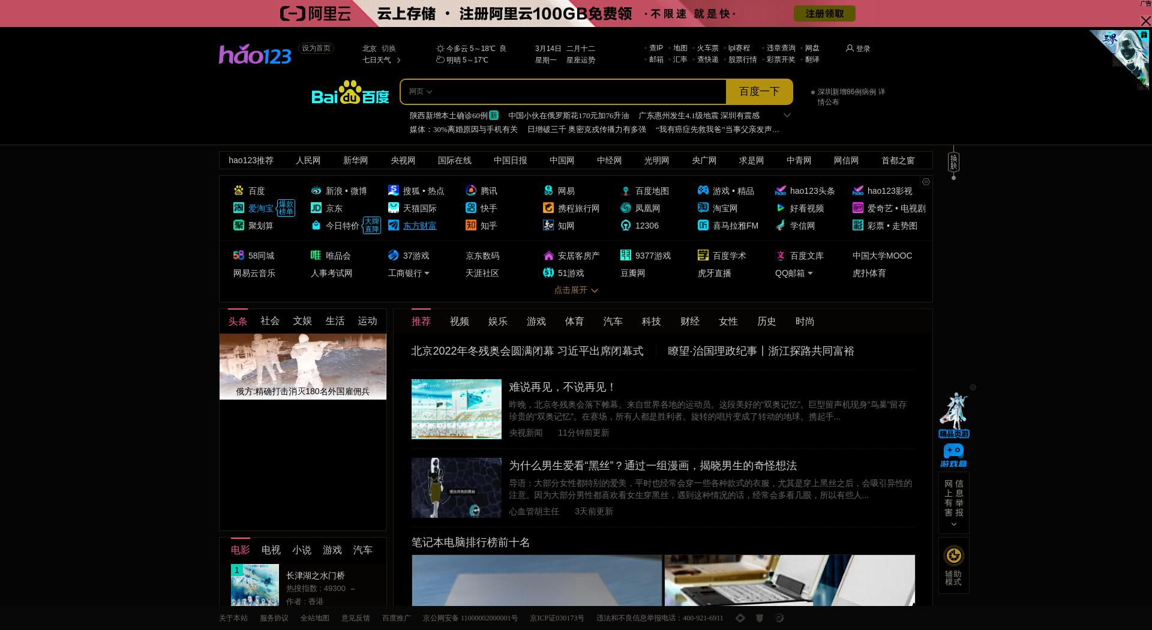Open movie 长津湖之水门桥 poster
The height and width of the screenshot is (630, 1152).
pos(255,584)
